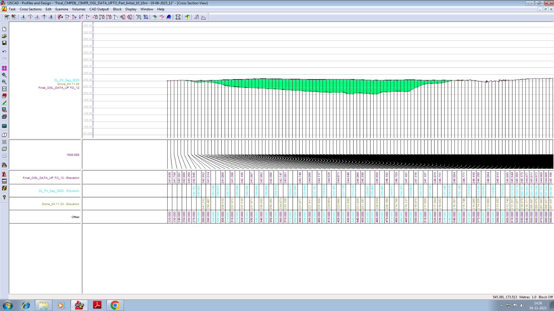Click the Open file folder icon
Viewport: 554px width, 311px height.
tap(4, 36)
